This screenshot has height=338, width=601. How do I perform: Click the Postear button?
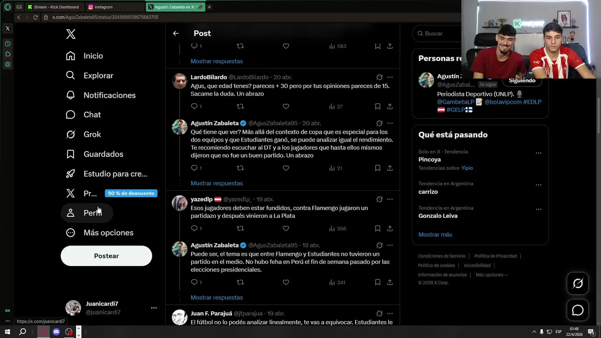pos(106,256)
